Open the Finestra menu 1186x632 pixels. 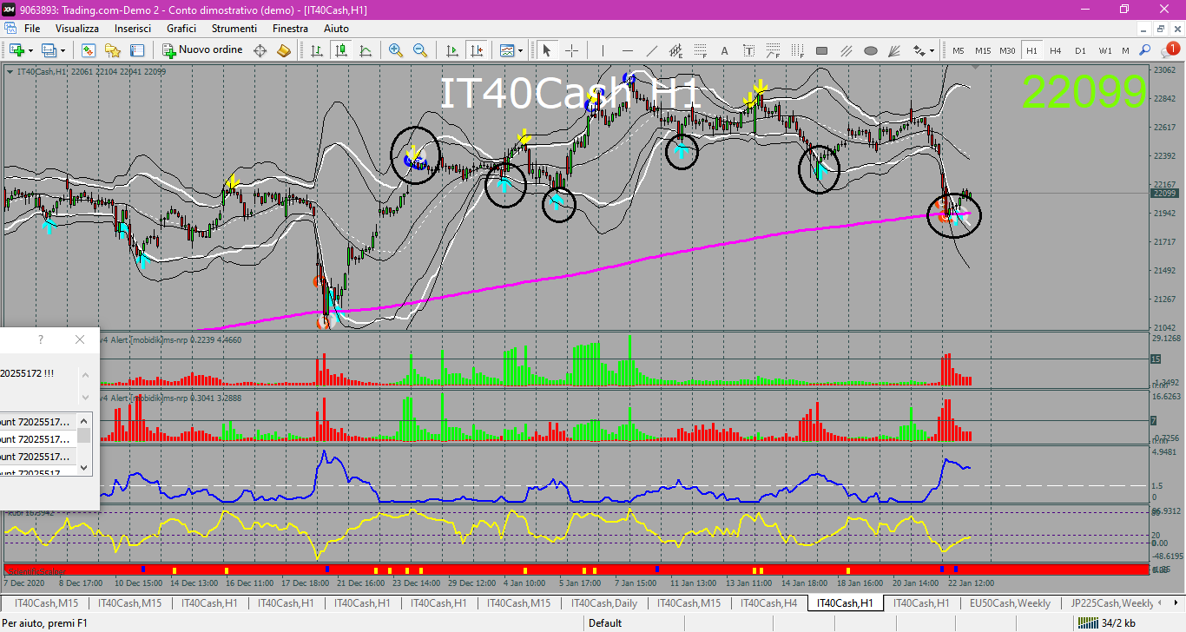click(x=290, y=28)
